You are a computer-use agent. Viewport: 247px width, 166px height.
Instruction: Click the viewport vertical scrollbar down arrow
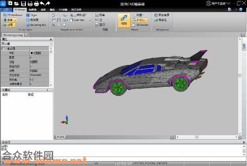pyautogui.click(x=240, y=134)
